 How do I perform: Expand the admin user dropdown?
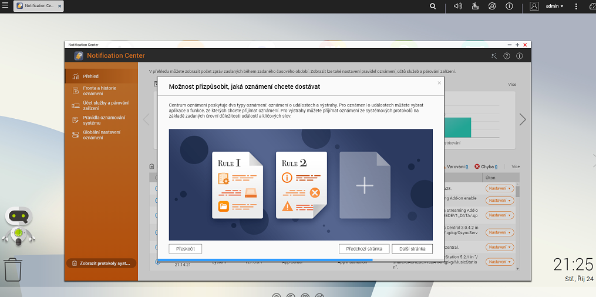tap(554, 6)
